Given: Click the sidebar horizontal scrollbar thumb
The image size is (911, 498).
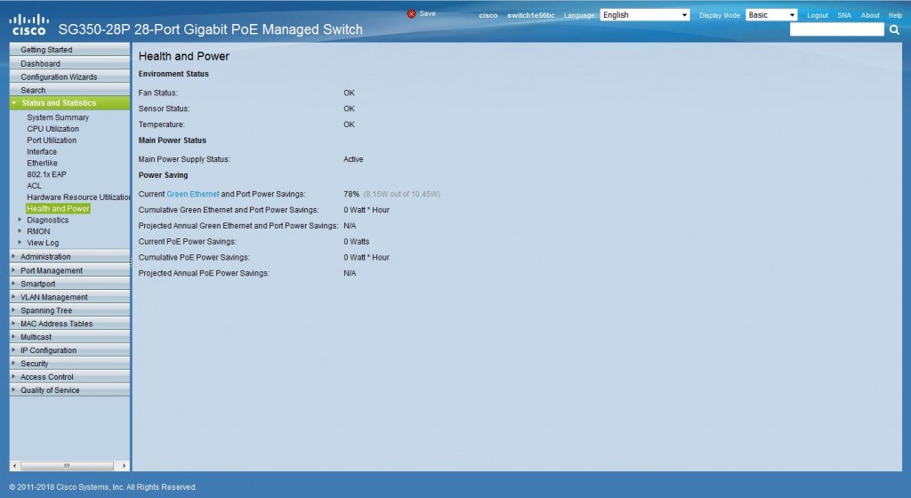Looking at the screenshot, I should coord(67,466).
